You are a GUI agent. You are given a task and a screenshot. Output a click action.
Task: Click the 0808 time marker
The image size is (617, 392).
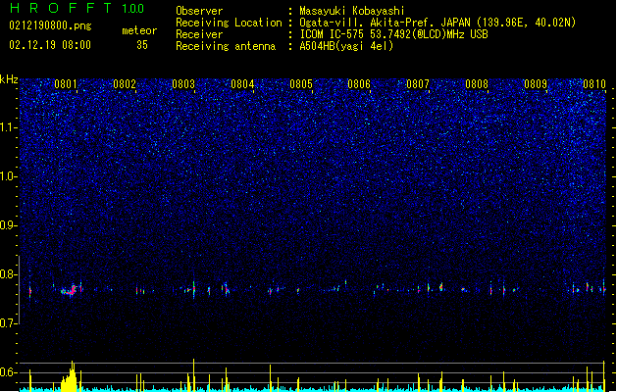(x=477, y=84)
